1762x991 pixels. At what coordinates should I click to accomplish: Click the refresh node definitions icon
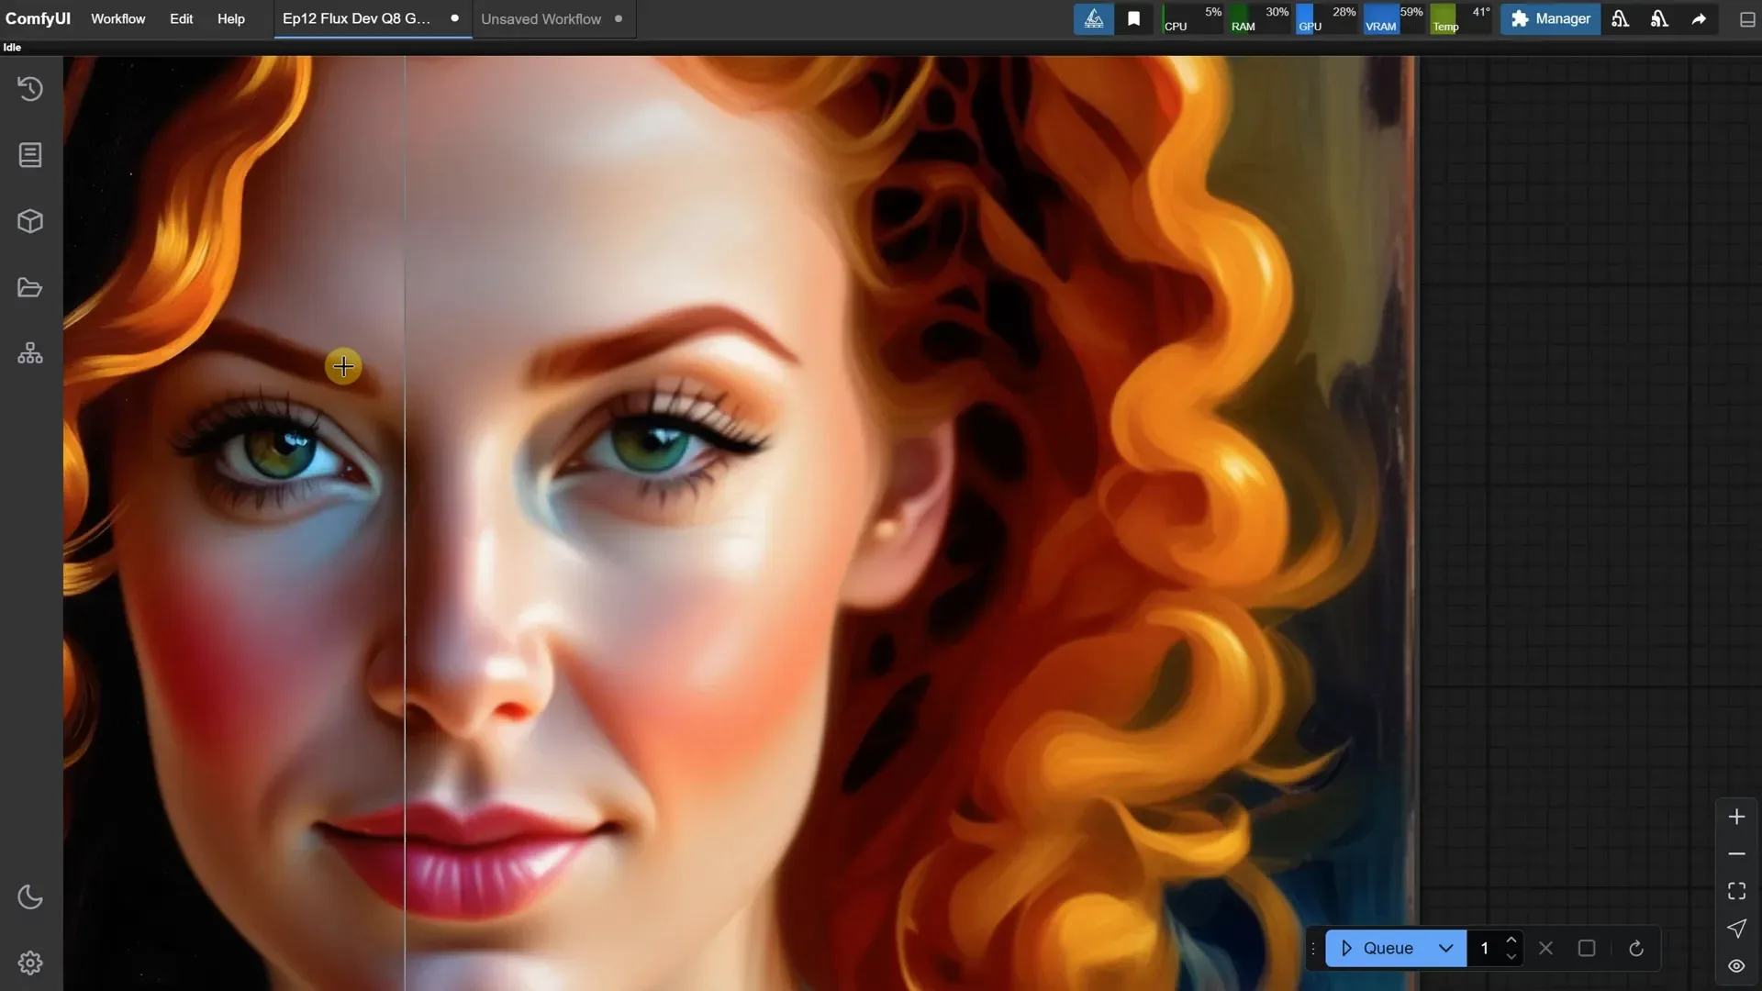(x=1635, y=948)
